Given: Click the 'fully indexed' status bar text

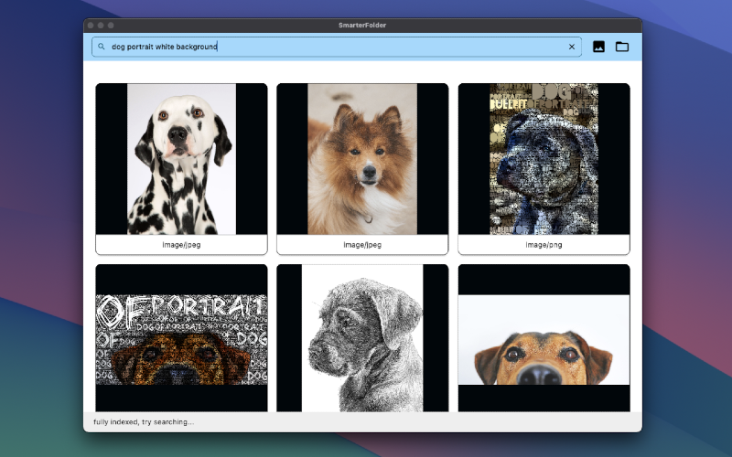Looking at the screenshot, I should (144, 422).
